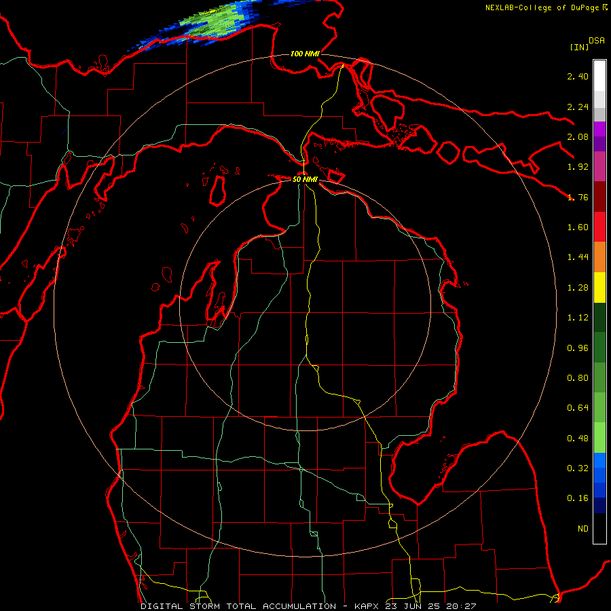Pick the navy blue legend swatch
Screen dimensions: 611x611
[599, 506]
